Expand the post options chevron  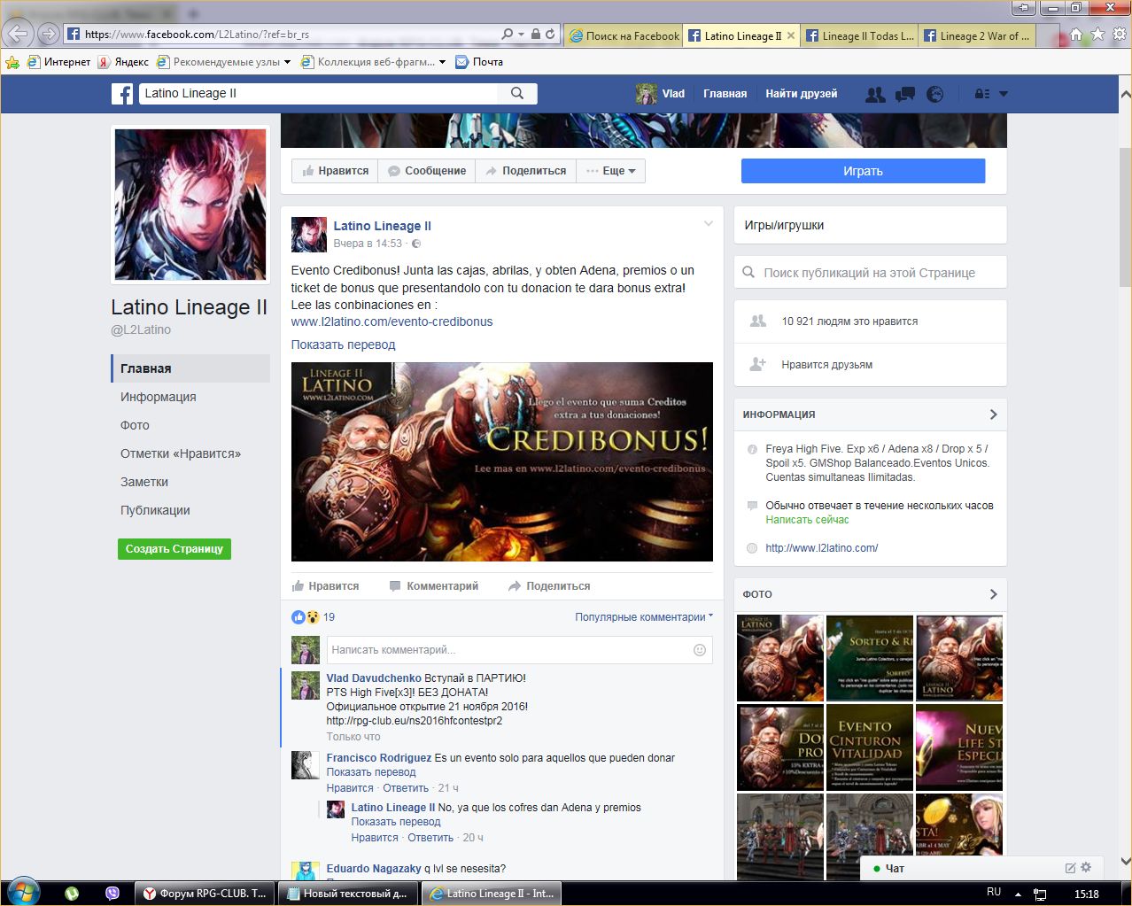708,224
